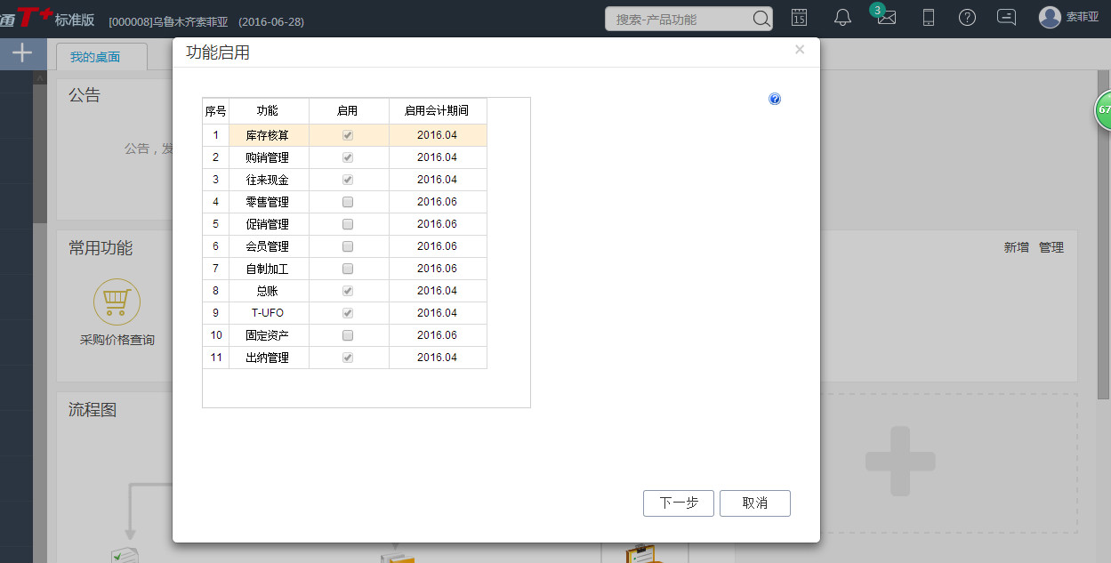This screenshot has width=1111, height=563.
Task: Click the T+ 标准版 logo
Action: pos(48,18)
